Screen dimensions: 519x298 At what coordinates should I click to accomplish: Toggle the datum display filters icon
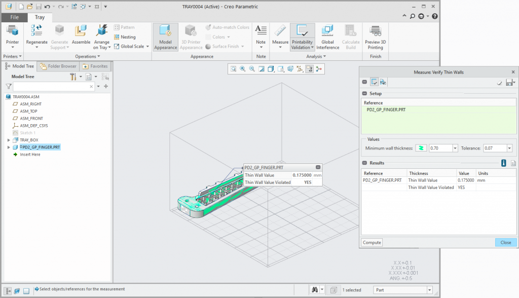coord(300,69)
